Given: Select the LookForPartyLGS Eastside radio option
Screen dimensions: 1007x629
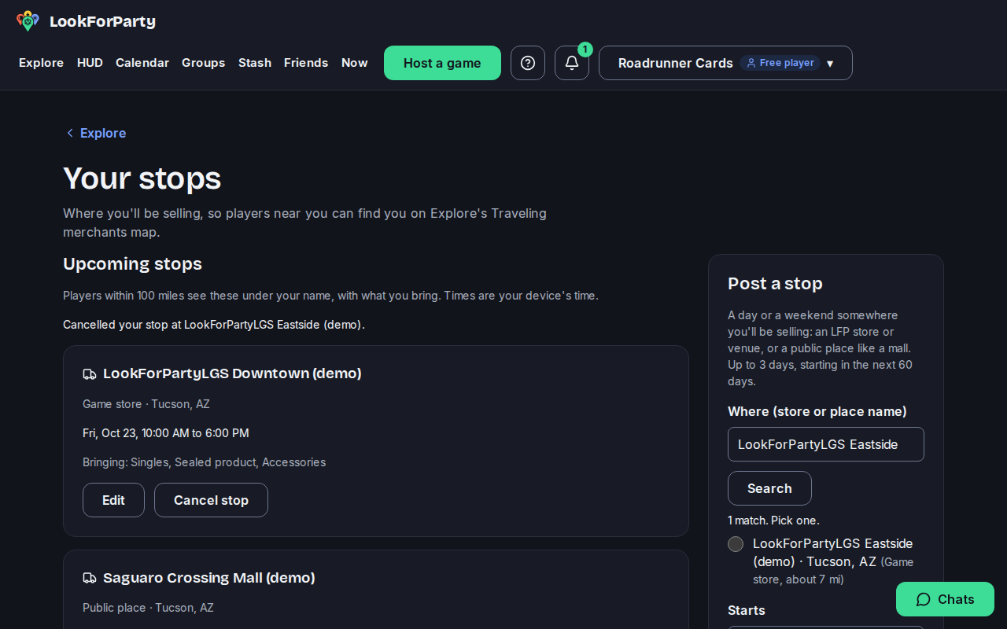Looking at the screenshot, I should click(736, 544).
